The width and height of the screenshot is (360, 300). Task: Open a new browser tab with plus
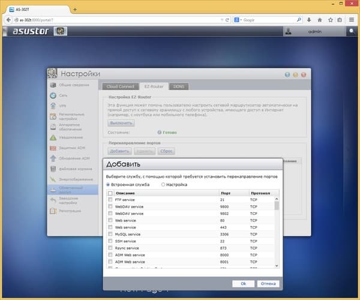(75, 10)
